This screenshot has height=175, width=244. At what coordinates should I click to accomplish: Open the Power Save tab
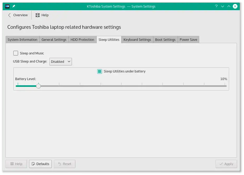188,39
